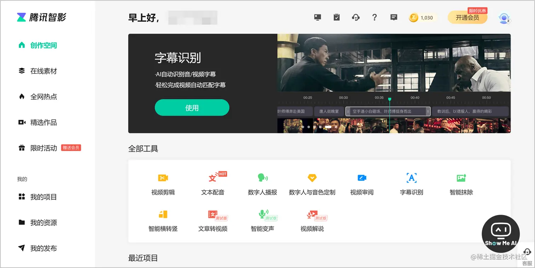Open the 字幕识别 tool icon
This screenshot has height=268, width=535.
coord(412,184)
